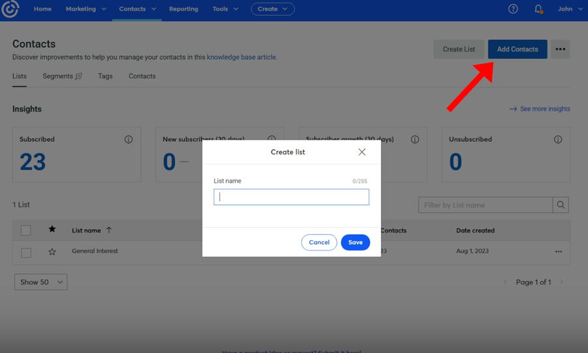Viewport: 588px width, 353px height.
Task: Open the Show 50 rows dropdown
Action: pyautogui.click(x=41, y=282)
